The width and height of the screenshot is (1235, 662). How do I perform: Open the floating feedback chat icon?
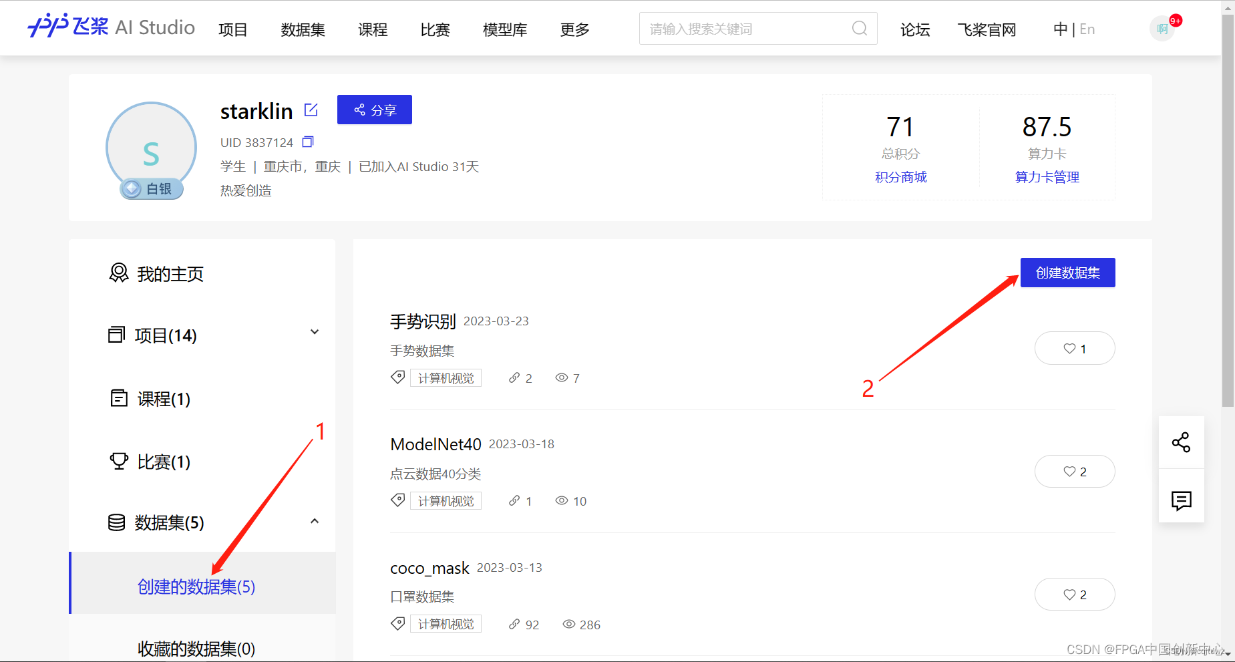[x=1181, y=500]
